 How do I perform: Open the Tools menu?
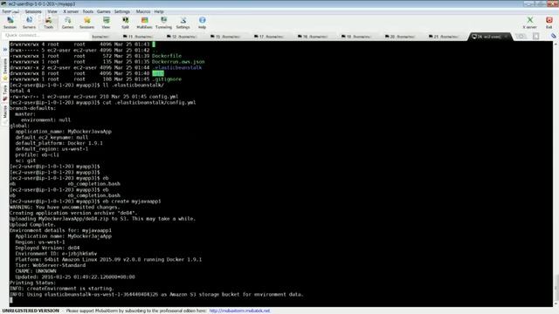pyautogui.click(x=87, y=11)
